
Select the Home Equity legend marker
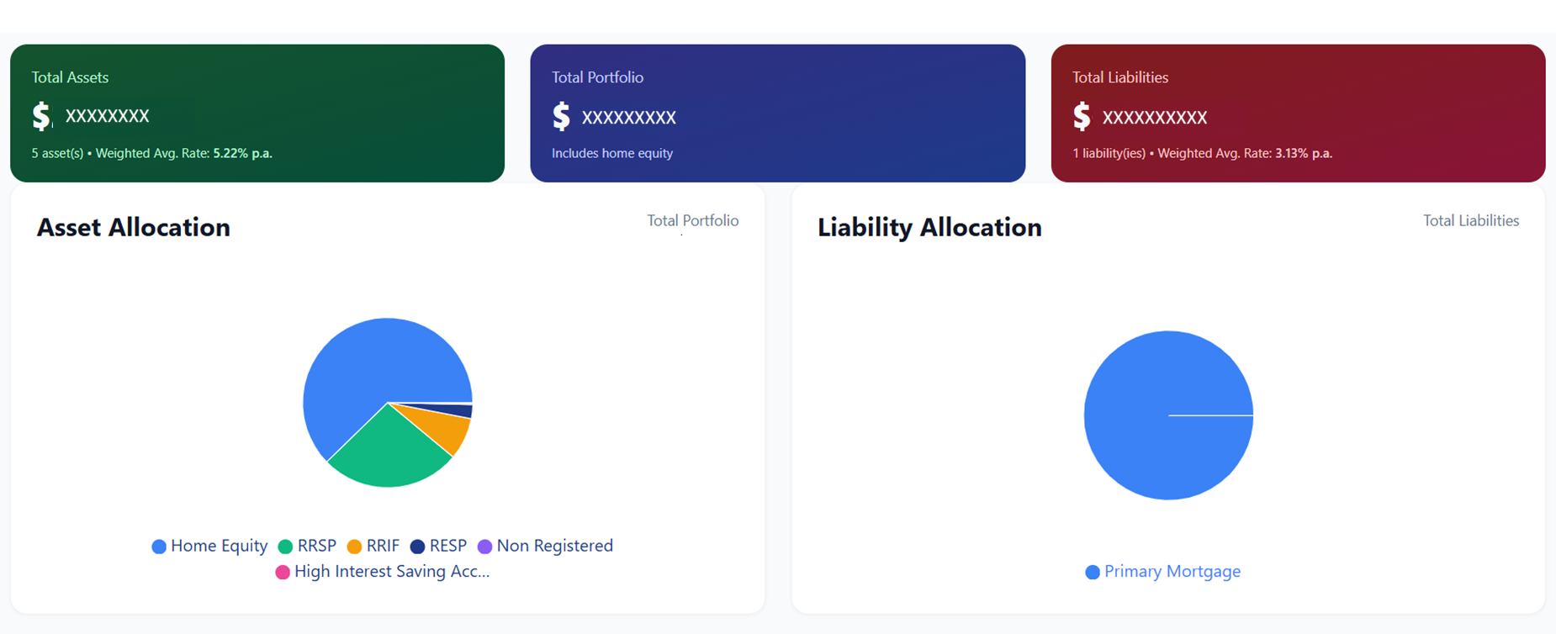pos(157,546)
